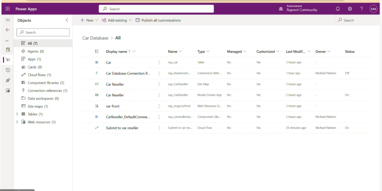This screenshot has width=382, height=191.
Task: Collapse the Objects panel chevron
Action: pyautogui.click(x=67, y=20)
